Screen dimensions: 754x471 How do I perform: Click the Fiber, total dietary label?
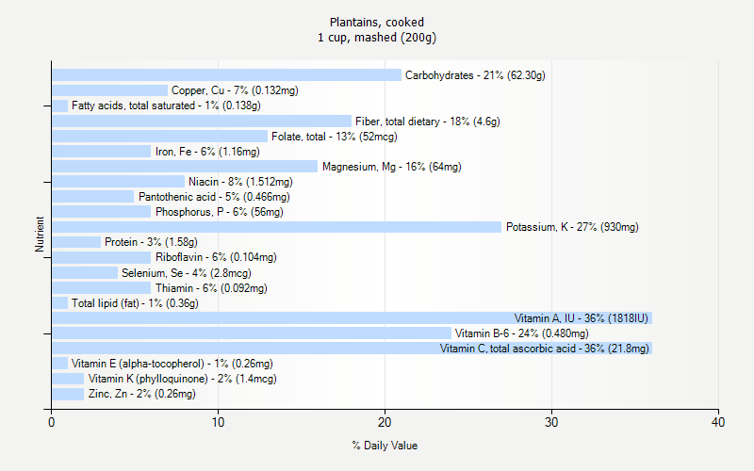click(428, 122)
